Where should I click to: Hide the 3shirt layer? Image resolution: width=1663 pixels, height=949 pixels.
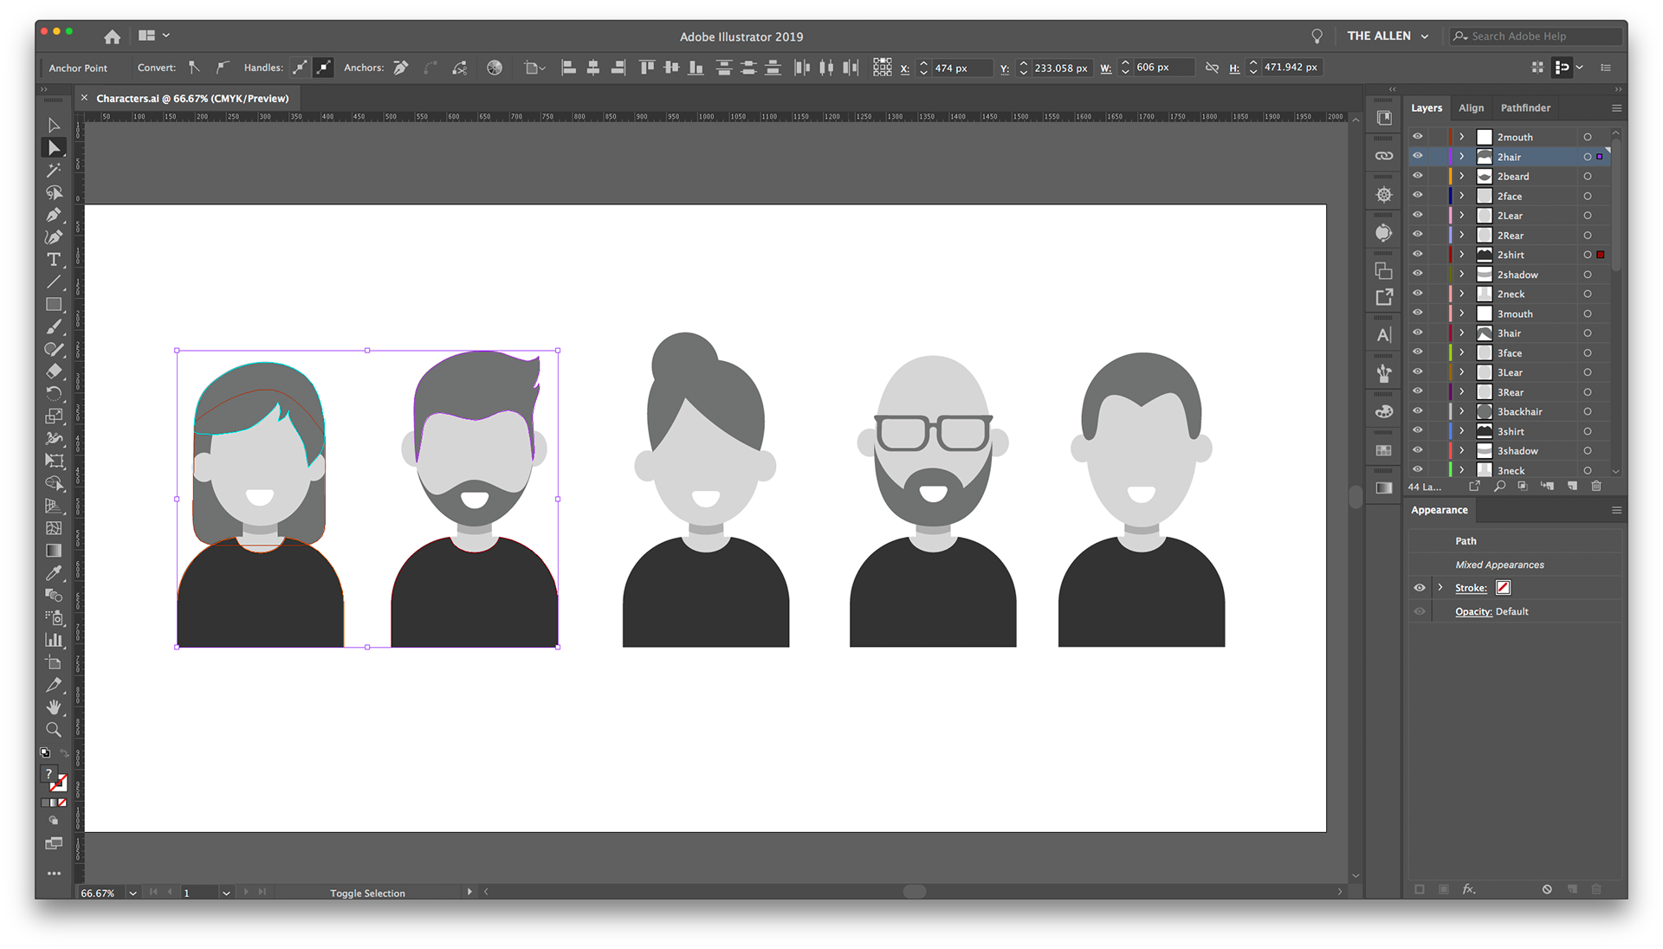click(x=1418, y=431)
